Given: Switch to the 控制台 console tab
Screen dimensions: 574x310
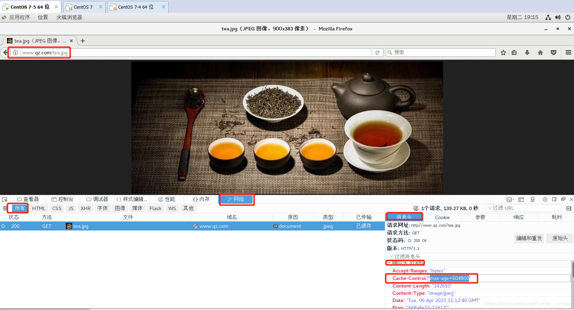Looking at the screenshot, I should [x=62, y=199].
